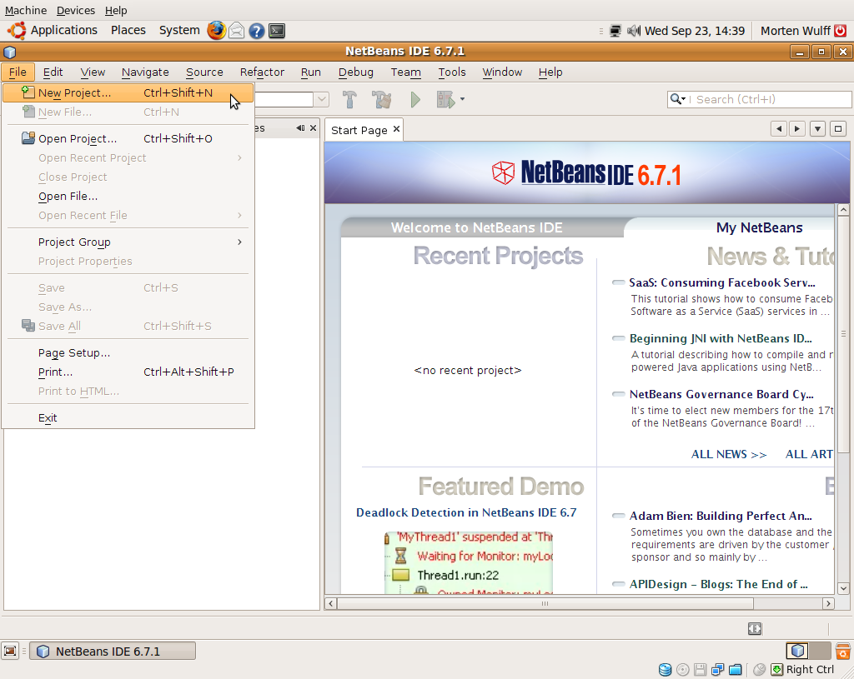Screen dimensions: 854x679
Task: Open the Refactor menu
Action: coord(262,72)
